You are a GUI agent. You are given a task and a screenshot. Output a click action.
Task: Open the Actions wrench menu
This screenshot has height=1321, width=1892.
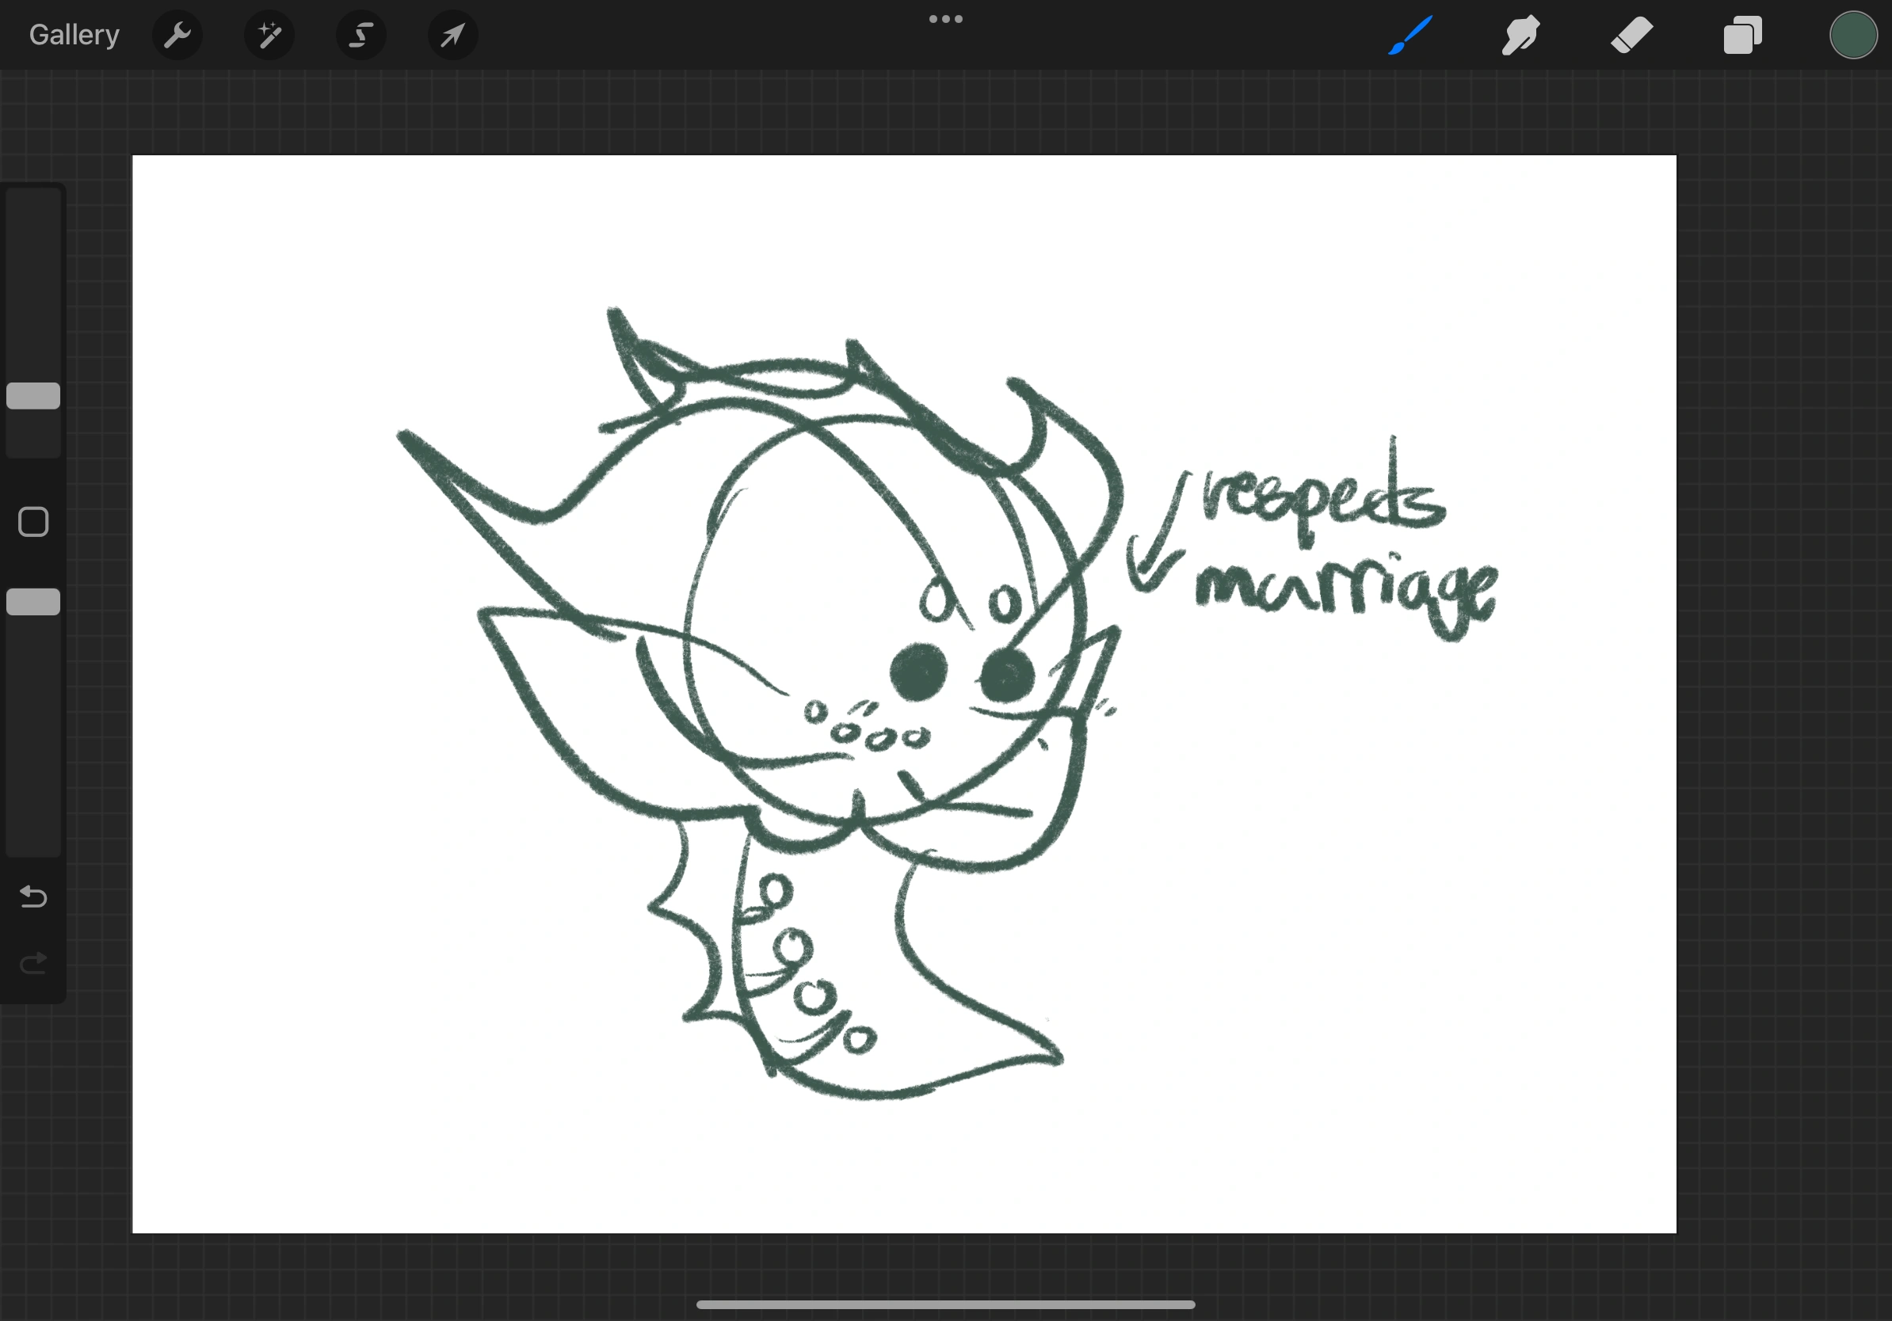(177, 35)
